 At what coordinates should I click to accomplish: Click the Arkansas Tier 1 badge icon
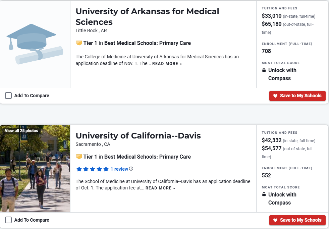point(79,43)
